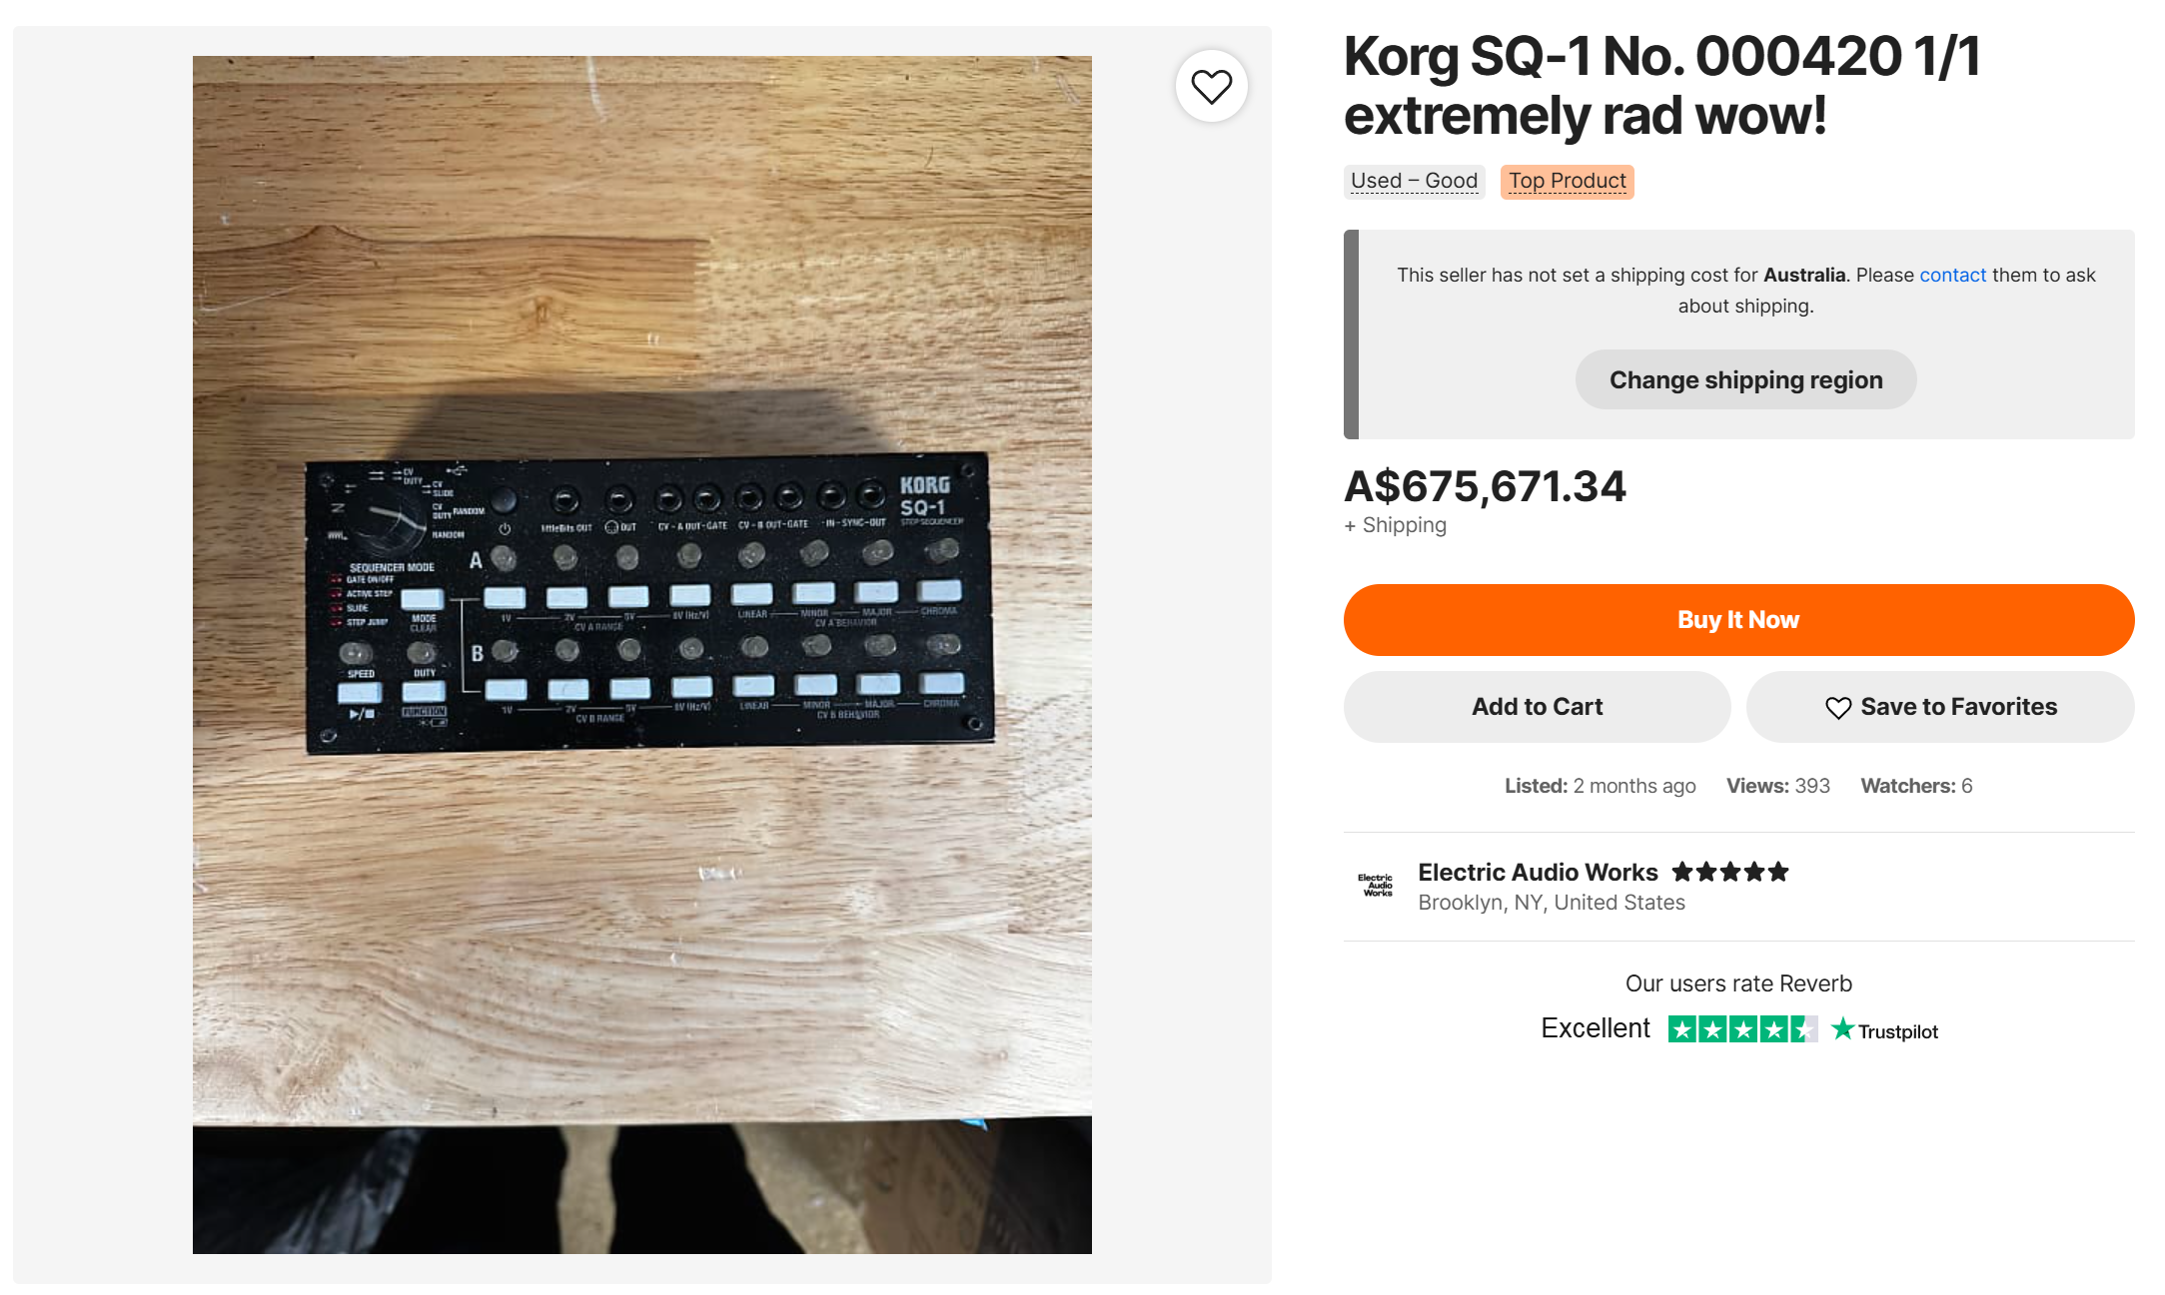Click the Korg SQ-1 listing title
This screenshot has height=1295, width=2165.
[x=1661, y=86]
